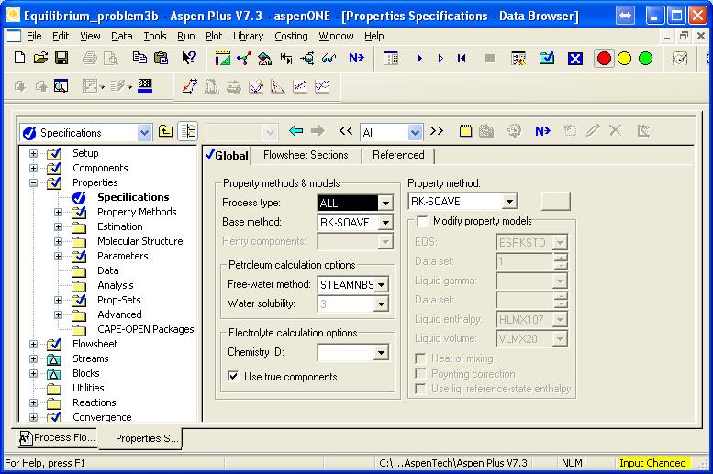Open the Chemistry ID dropdown
Image resolution: width=713 pixels, height=474 pixels.
coord(382,352)
